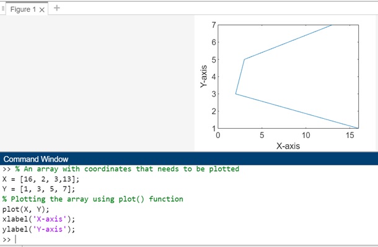Click the x-axis tick label 10
378x247 pixels.
(x=306, y=136)
